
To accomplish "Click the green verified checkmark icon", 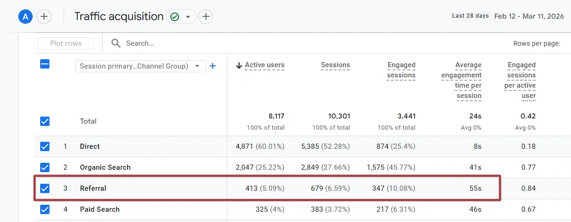I will pyautogui.click(x=175, y=17).
